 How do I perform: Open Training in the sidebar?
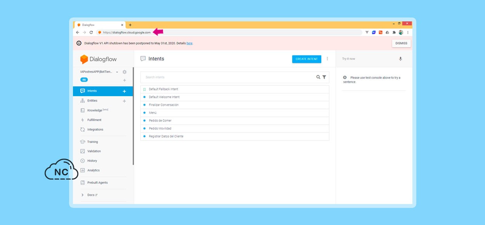pos(92,142)
